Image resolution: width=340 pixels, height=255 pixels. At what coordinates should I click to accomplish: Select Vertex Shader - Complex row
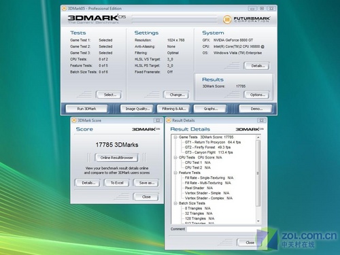click(209, 198)
